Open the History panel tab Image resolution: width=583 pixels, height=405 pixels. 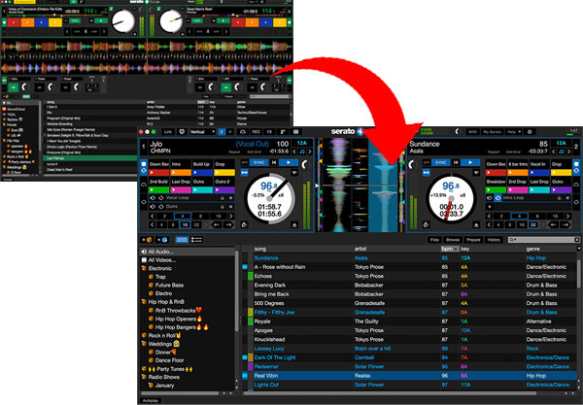[494, 240]
